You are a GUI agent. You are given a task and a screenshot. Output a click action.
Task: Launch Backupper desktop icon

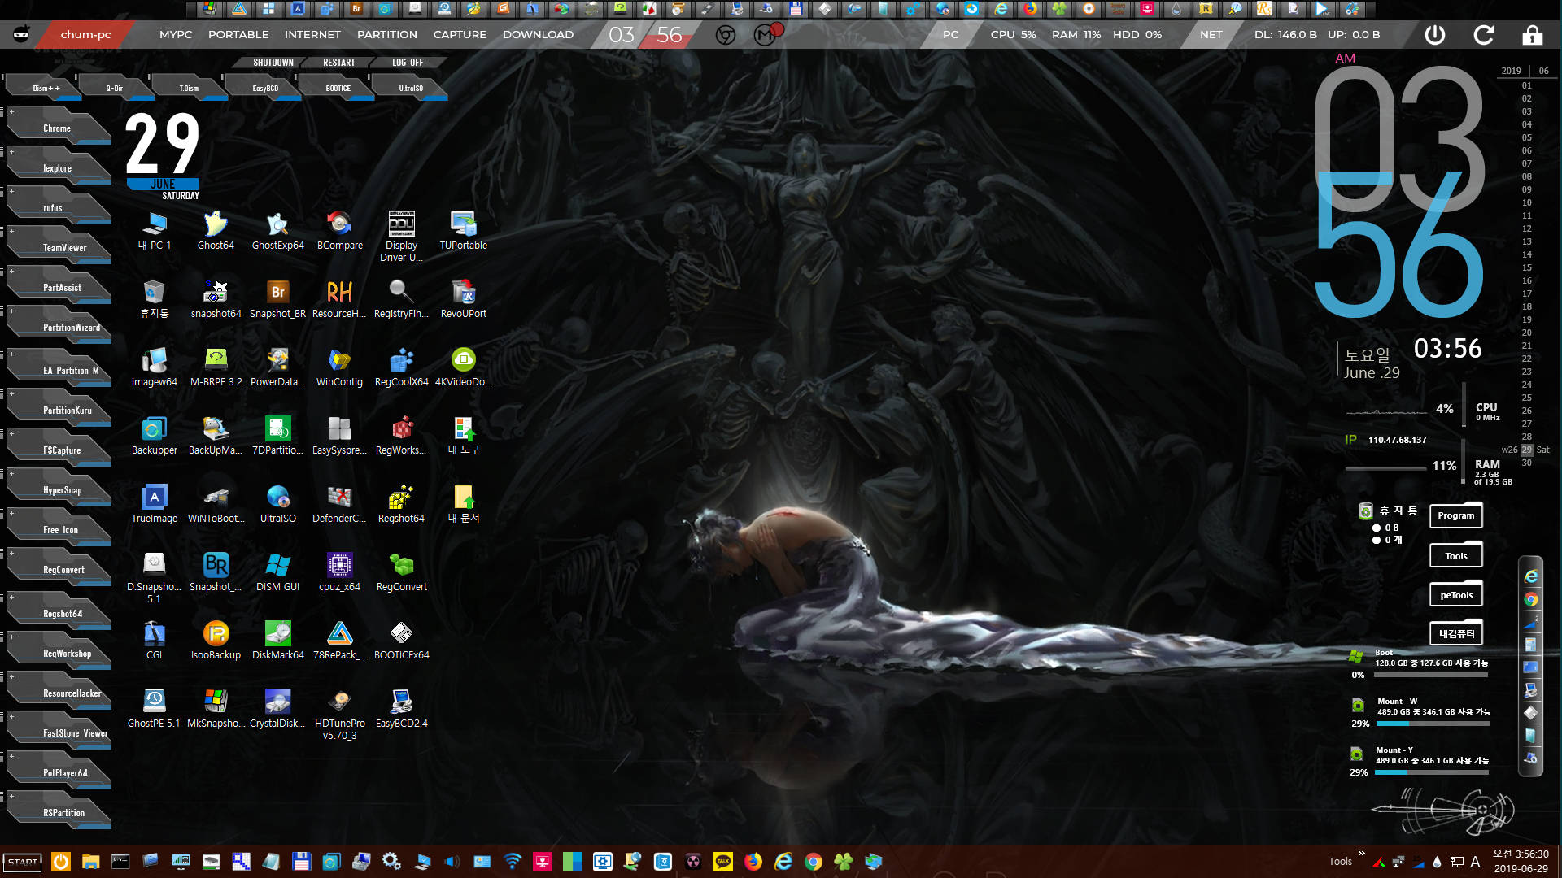(154, 435)
